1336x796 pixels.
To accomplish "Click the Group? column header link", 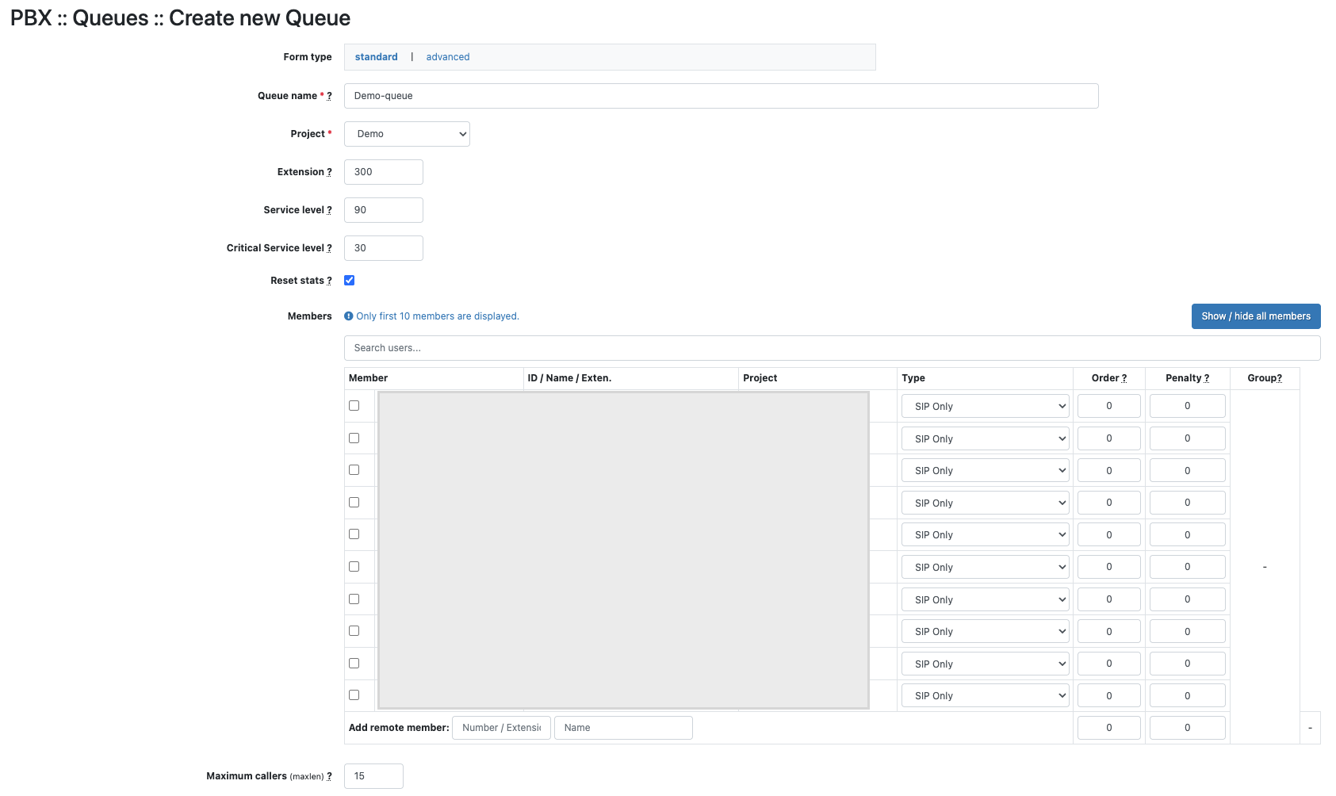I will (x=1264, y=378).
